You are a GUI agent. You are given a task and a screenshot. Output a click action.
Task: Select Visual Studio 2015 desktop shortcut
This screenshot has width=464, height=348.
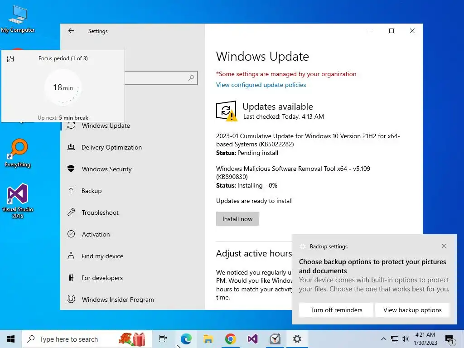pos(18,201)
